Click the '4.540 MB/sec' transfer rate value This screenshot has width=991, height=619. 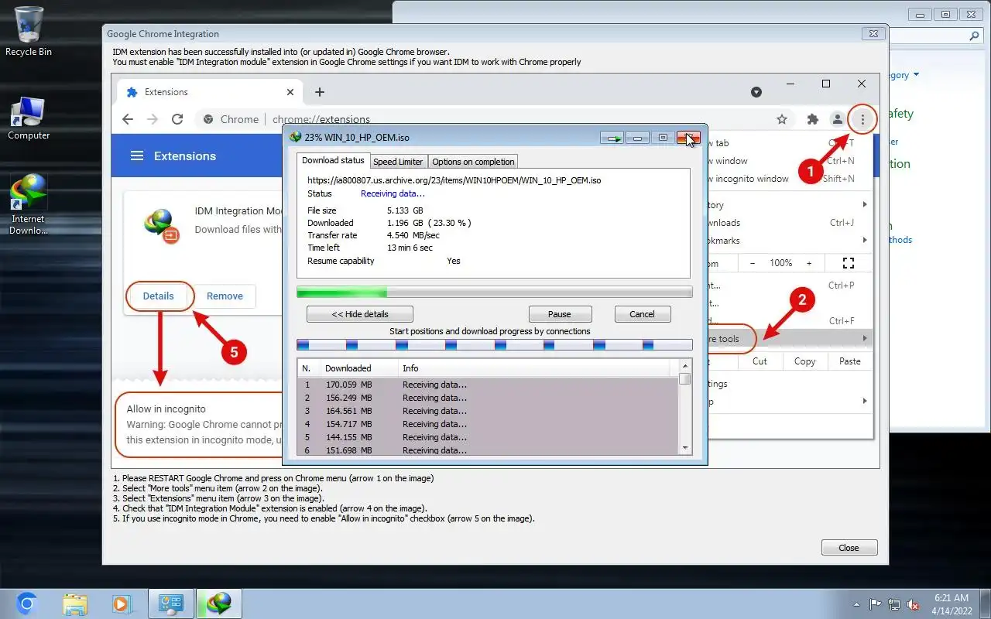point(413,235)
